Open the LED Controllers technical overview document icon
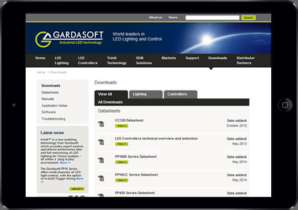298x210 pixels. [101, 142]
